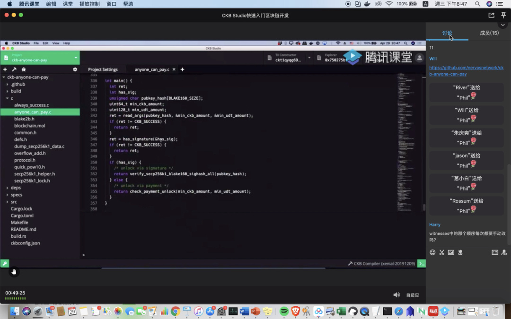This screenshot has width=511, height=319.
Task: Click the Wi-Fi icon in menu bar
Action: coord(389,4)
